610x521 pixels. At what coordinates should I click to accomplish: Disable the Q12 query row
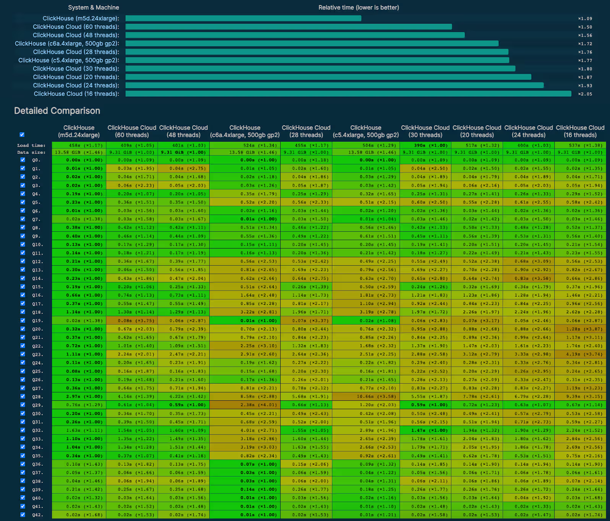(22, 261)
